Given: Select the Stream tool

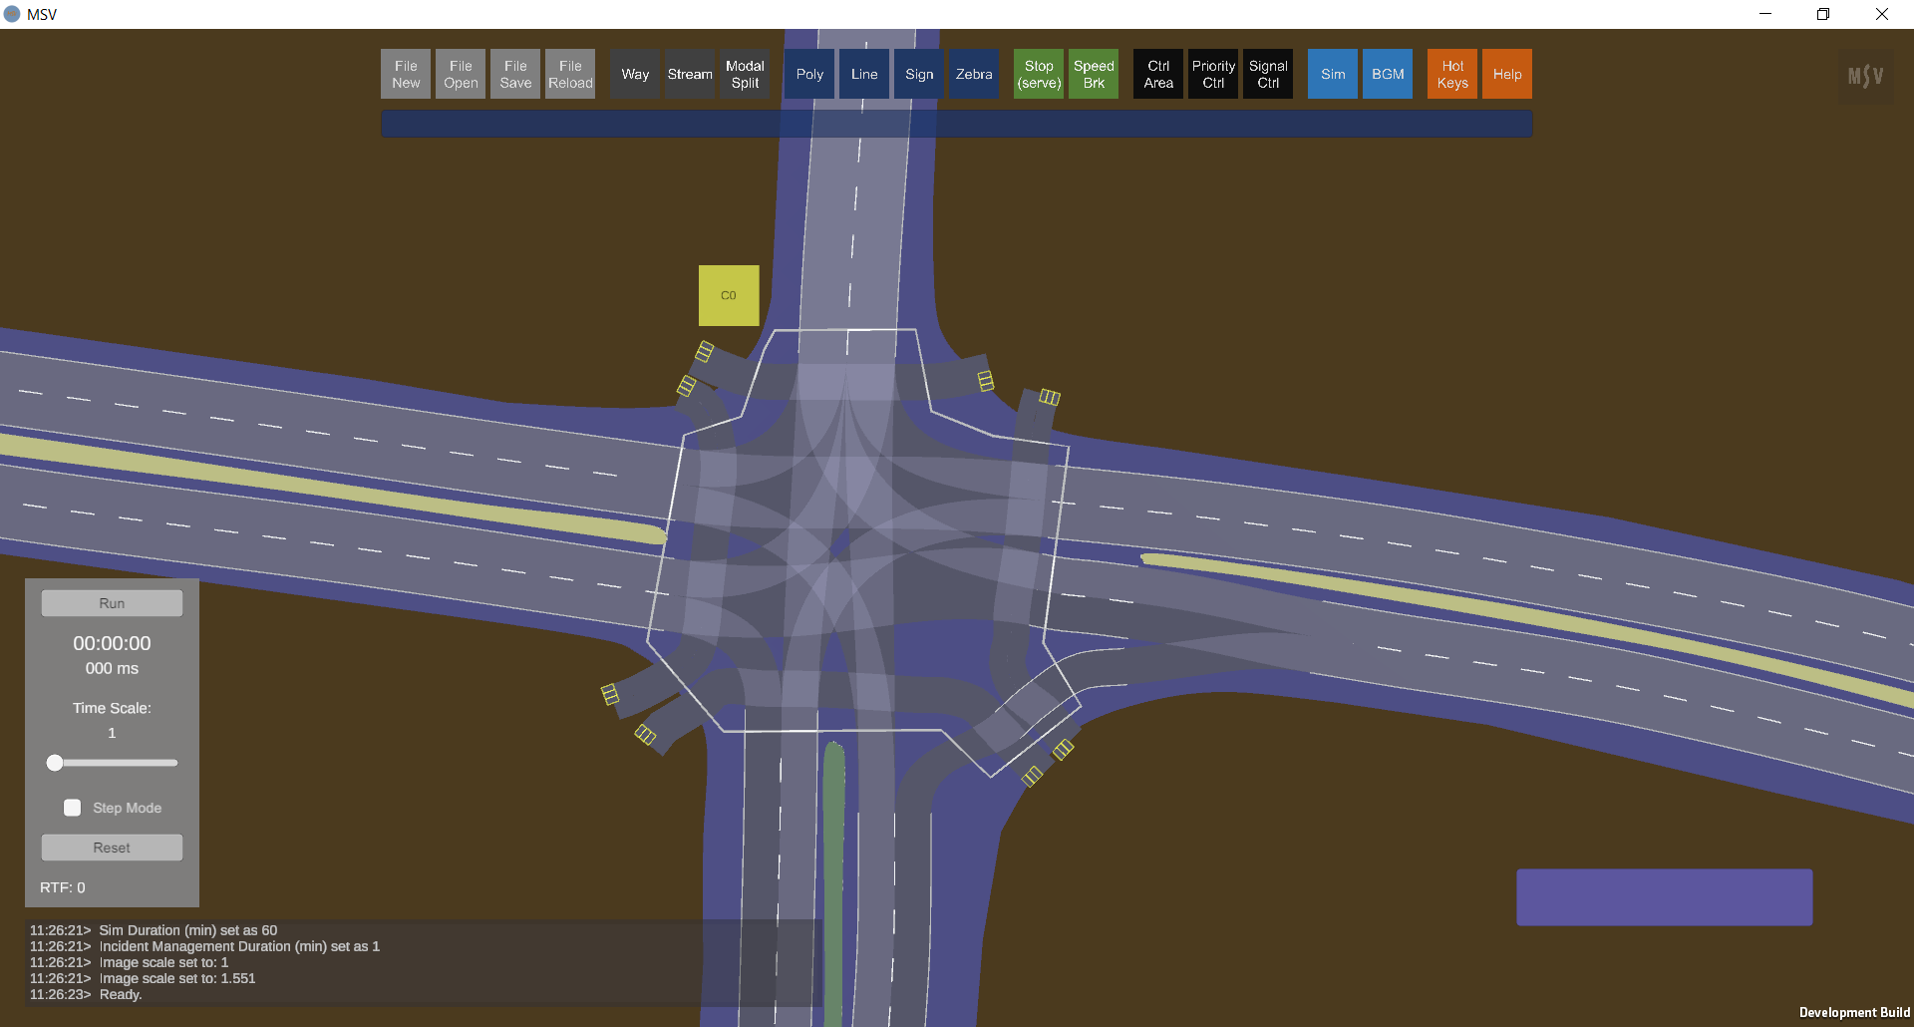Looking at the screenshot, I should click(690, 74).
